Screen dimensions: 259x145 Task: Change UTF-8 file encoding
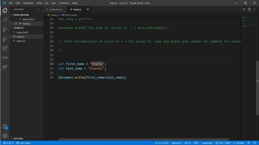[x=187, y=143]
